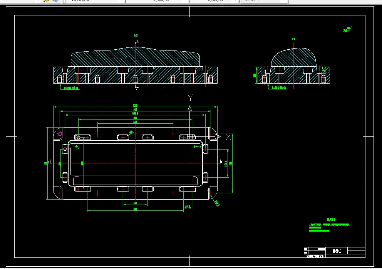This screenshot has width=382, height=269.
Task: Select the green technical requirements heading
Action: [x=331, y=220]
